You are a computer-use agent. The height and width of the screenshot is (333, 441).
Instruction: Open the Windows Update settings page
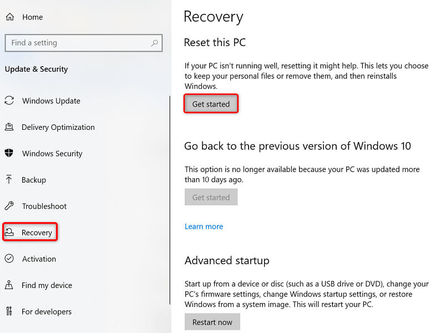51,101
